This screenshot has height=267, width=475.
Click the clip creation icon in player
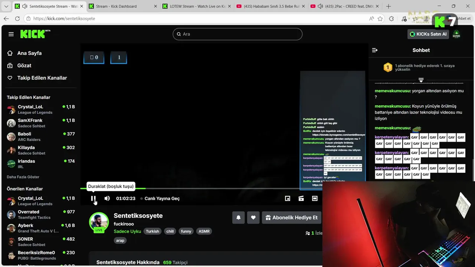301,198
